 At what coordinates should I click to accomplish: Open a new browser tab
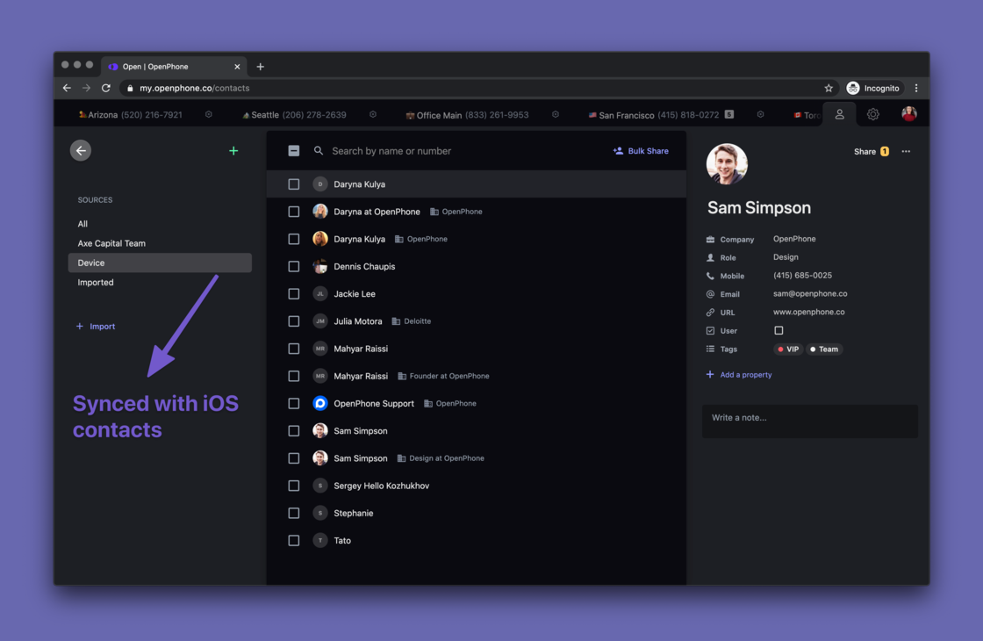tap(260, 67)
